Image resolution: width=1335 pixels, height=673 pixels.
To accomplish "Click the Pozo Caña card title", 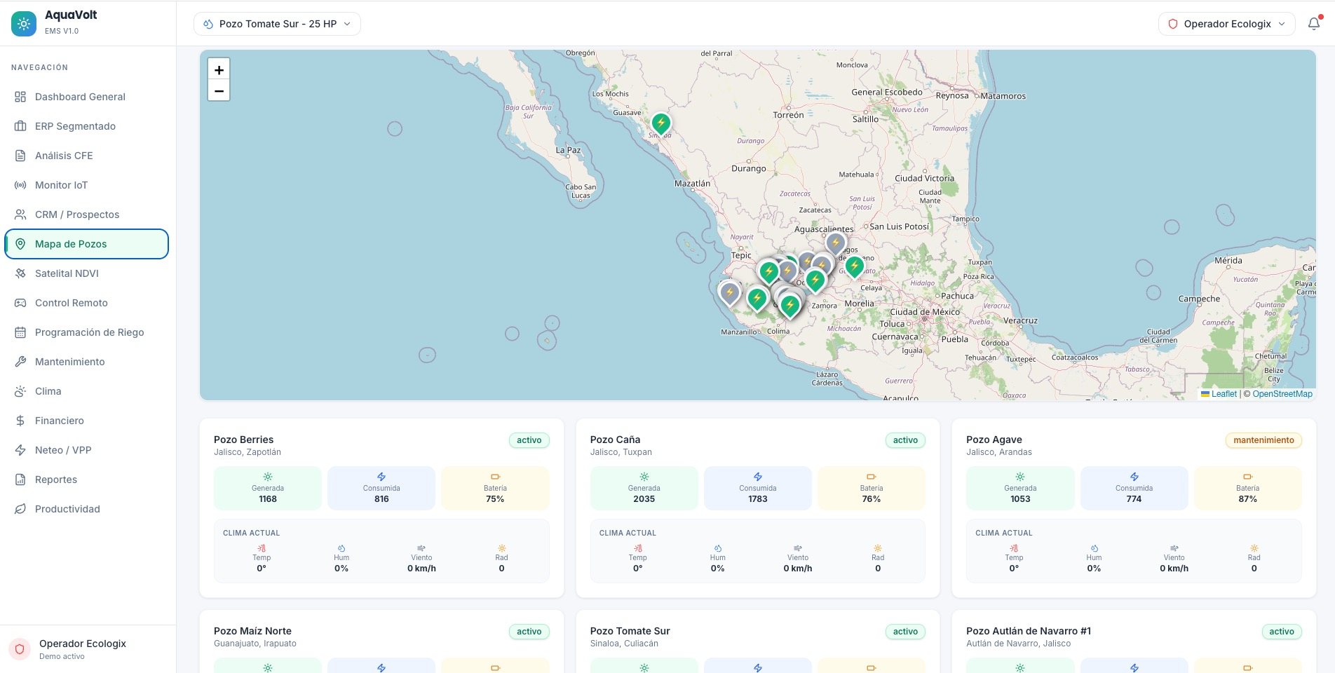I will point(615,440).
